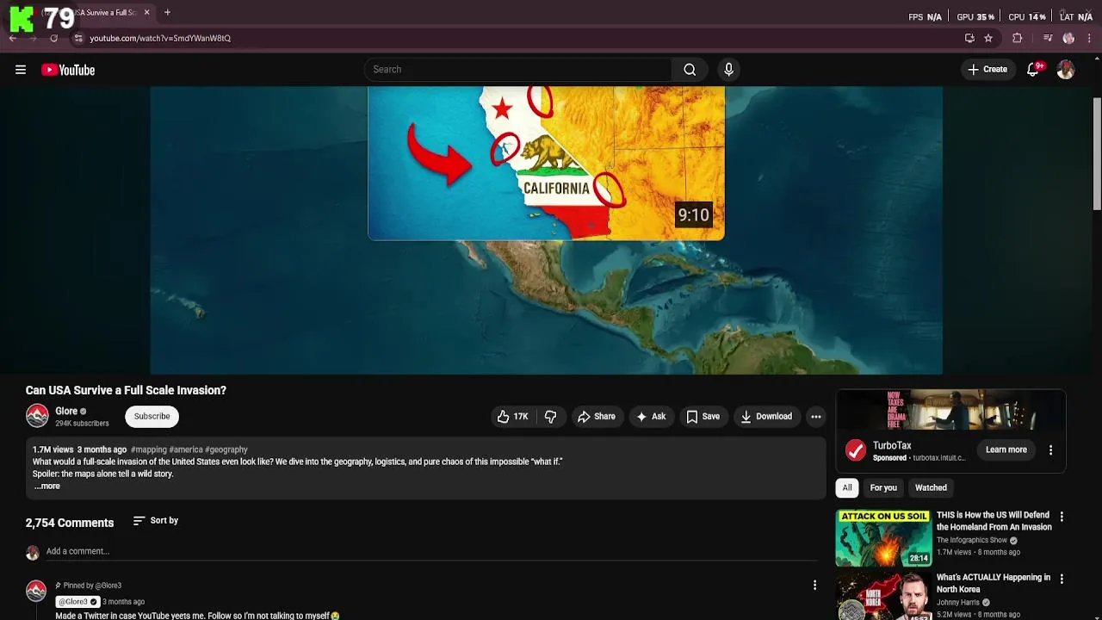Click the #geography hashtag
This screenshot has height=620, width=1102.
[x=226, y=449]
